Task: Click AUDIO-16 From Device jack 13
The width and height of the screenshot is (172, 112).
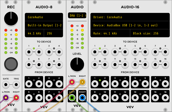Action: (135, 98)
